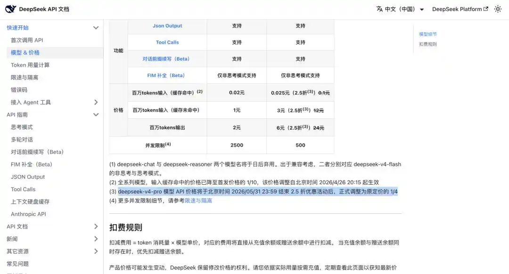The width and height of the screenshot is (509, 274).
Task: Expand the 其它资源 sidebar chevron
Action: click(96, 251)
